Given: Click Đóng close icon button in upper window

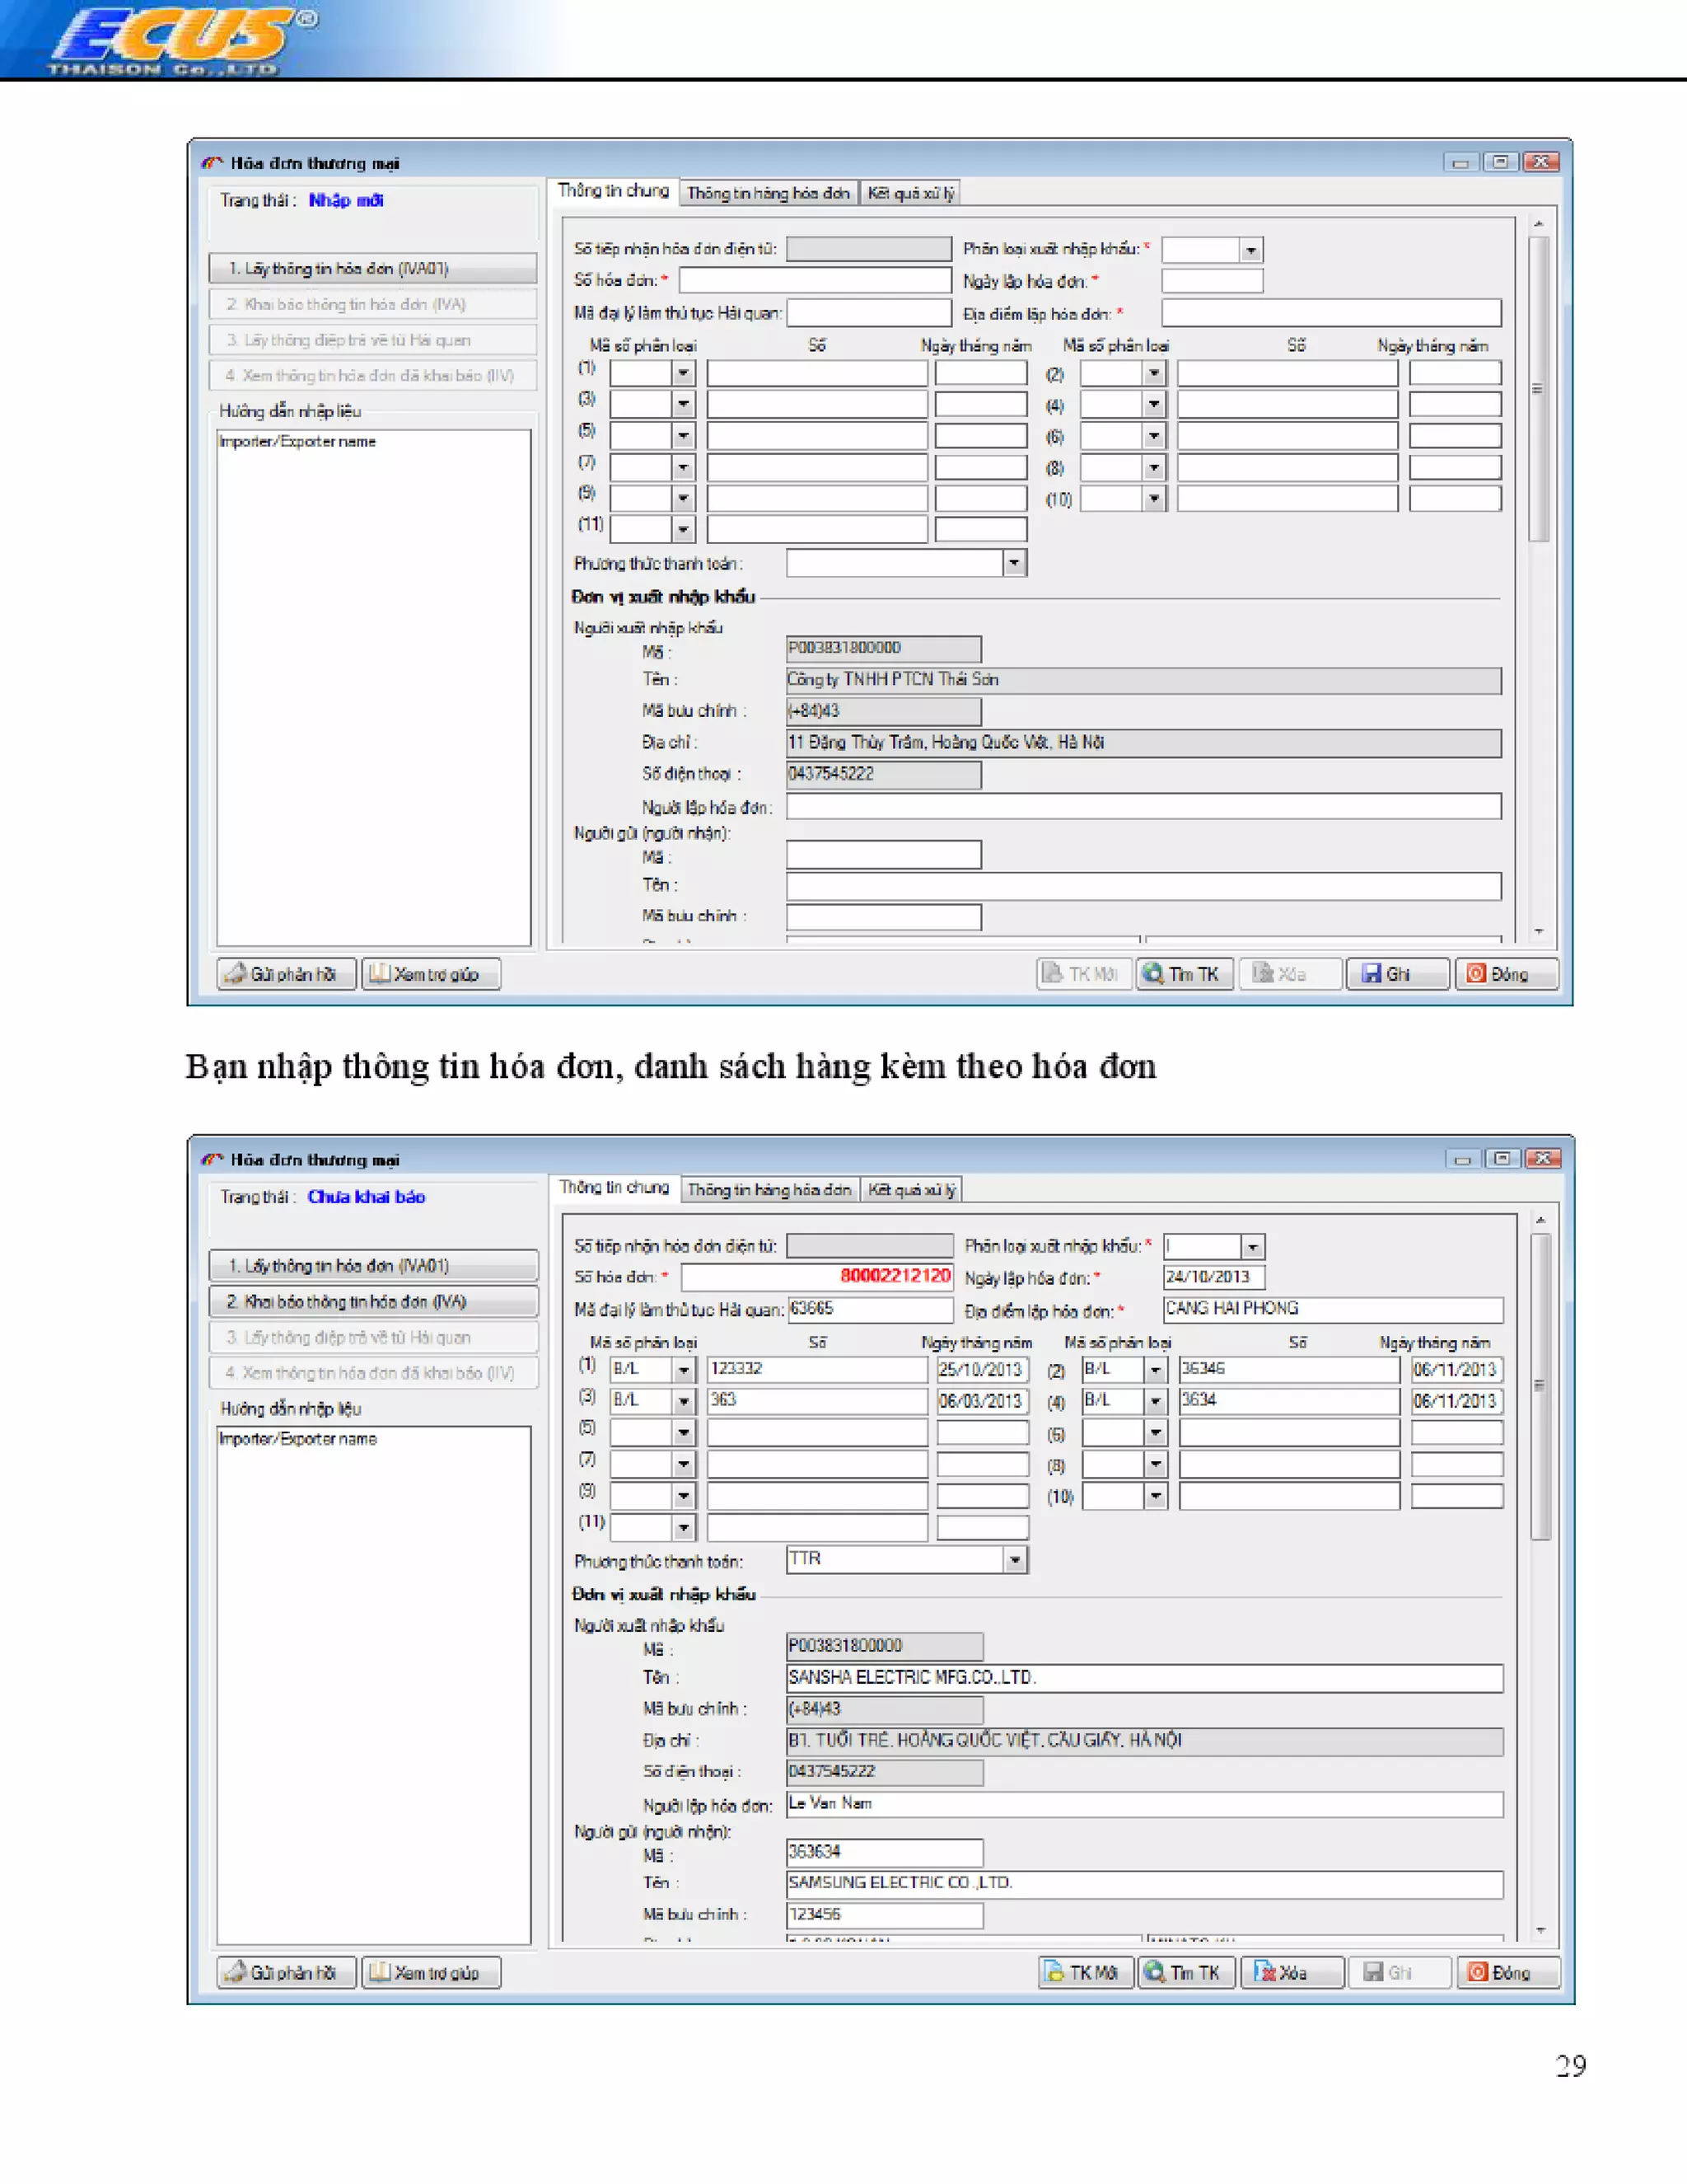Looking at the screenshot, I should (1476, 973).
